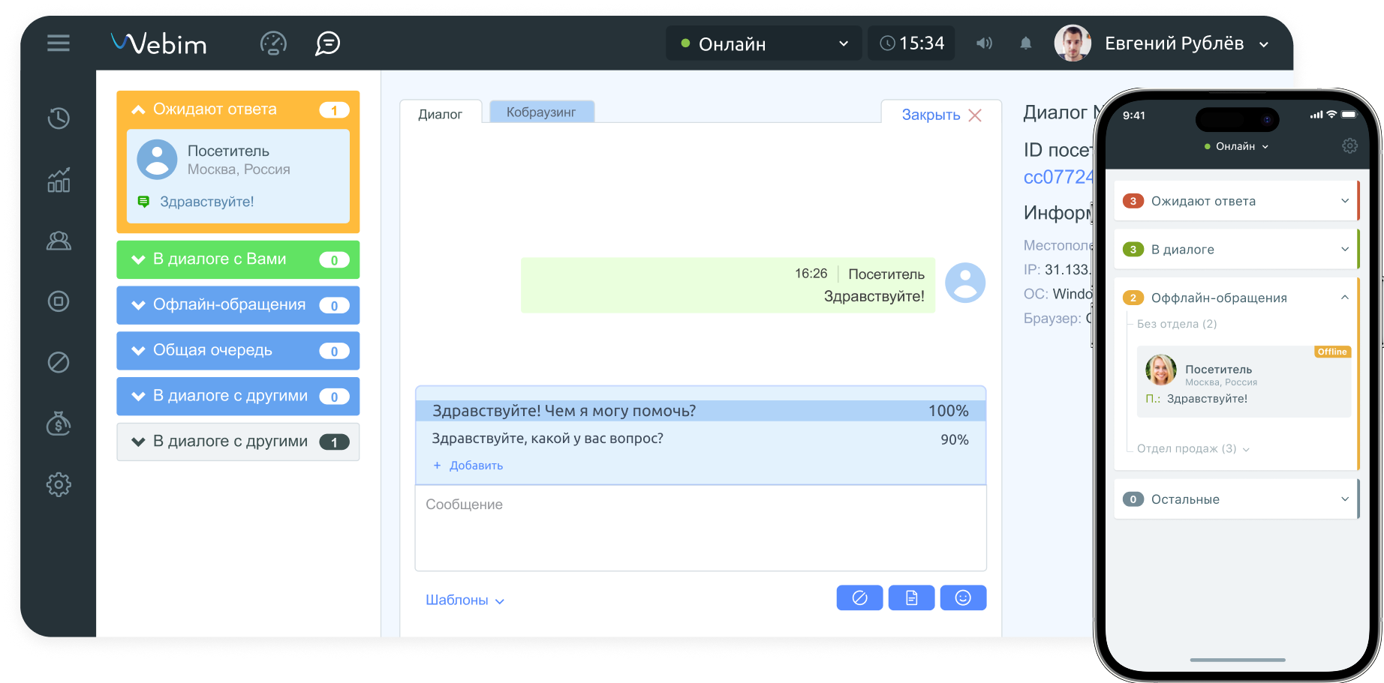Click the emoji smiley button

tap(963, 598)
